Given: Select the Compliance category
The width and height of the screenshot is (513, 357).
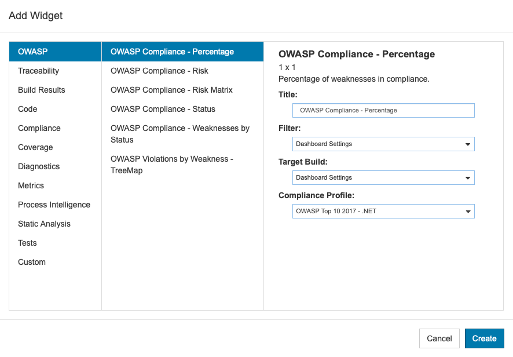Looking at the screenshot, I should tap(55, 128).
